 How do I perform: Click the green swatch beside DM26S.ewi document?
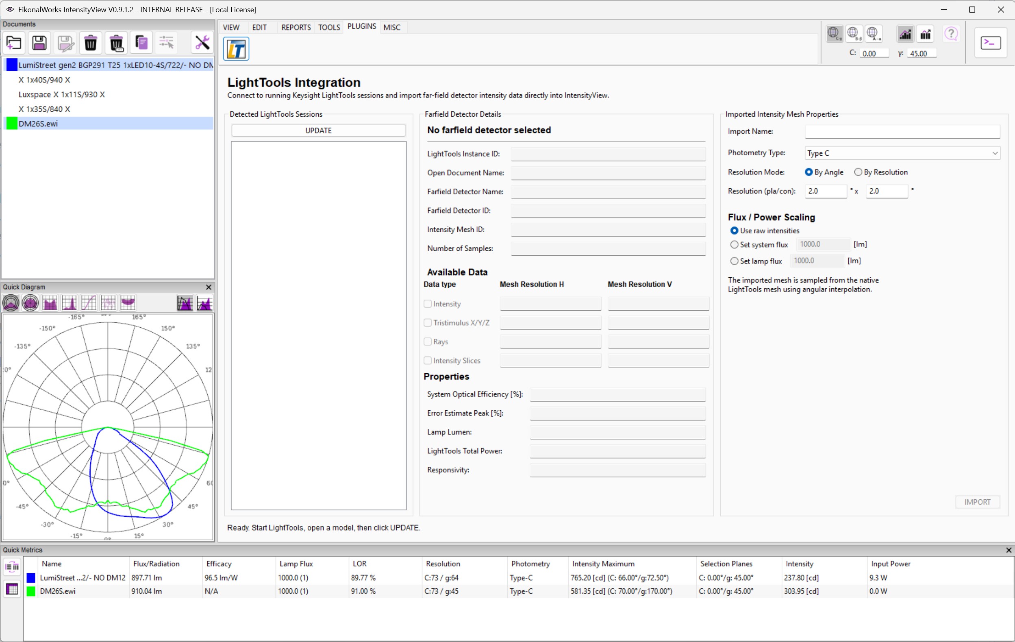[12, 124]
